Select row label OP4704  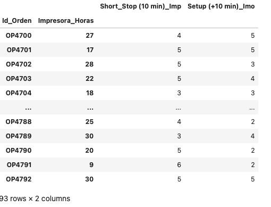[x=19, y=93]
